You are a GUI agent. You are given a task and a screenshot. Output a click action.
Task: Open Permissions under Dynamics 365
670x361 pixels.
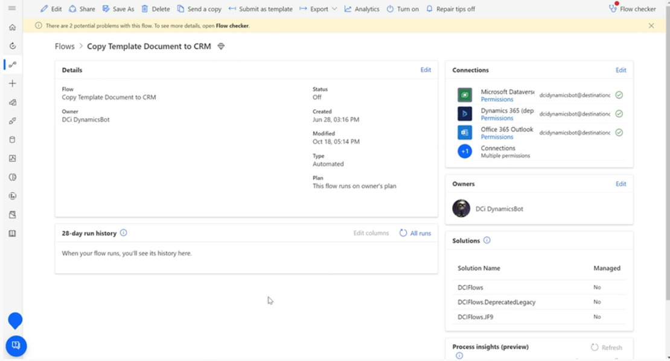click(x=497, y=118)
